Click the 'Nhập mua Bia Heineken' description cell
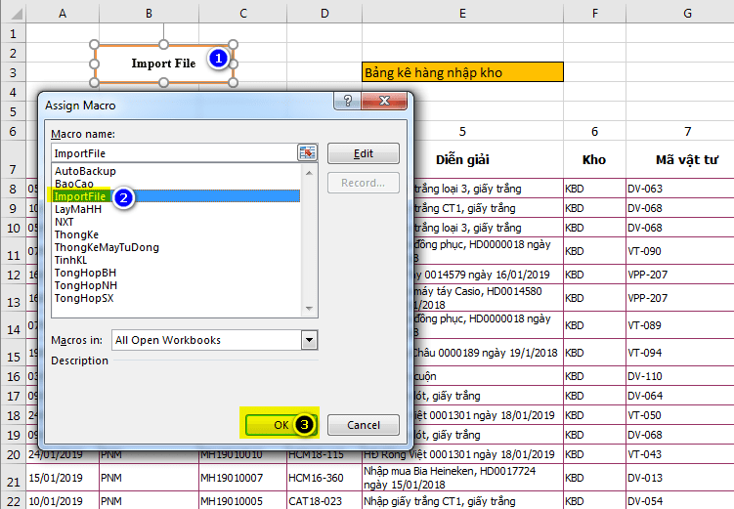The height and width of the screenshot is (509, 734). click(462, 478)
